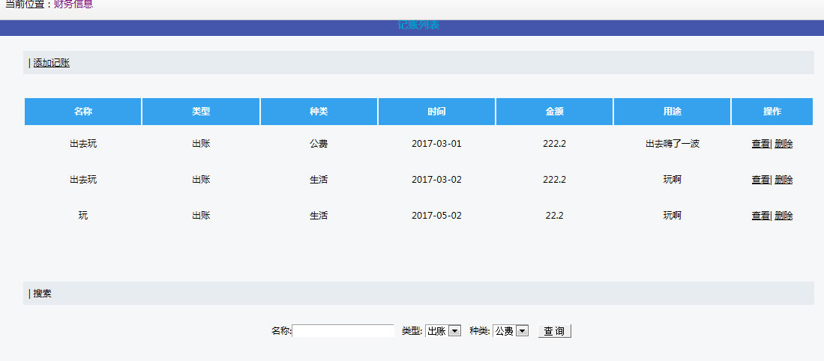Click the 添加记账 link

coord(51,63)
